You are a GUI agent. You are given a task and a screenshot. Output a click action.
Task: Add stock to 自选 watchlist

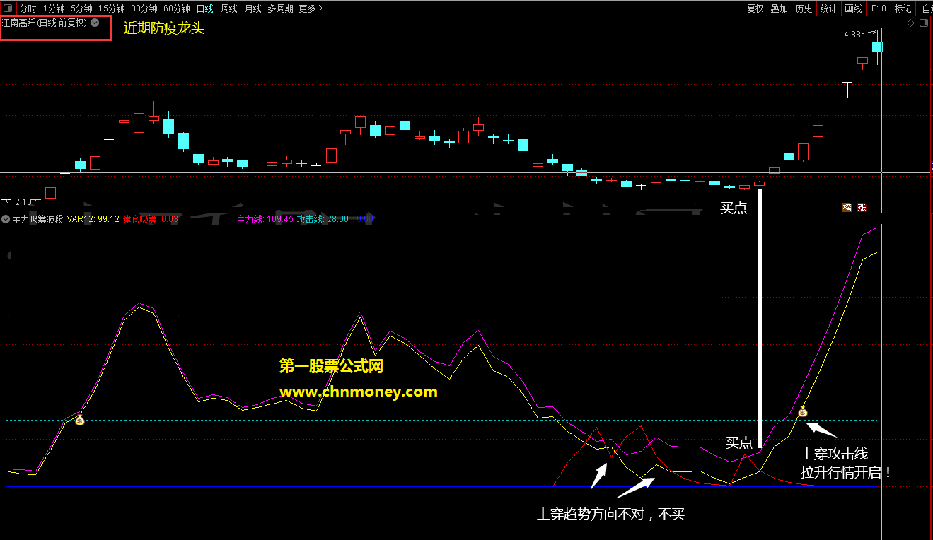point(925,8)
